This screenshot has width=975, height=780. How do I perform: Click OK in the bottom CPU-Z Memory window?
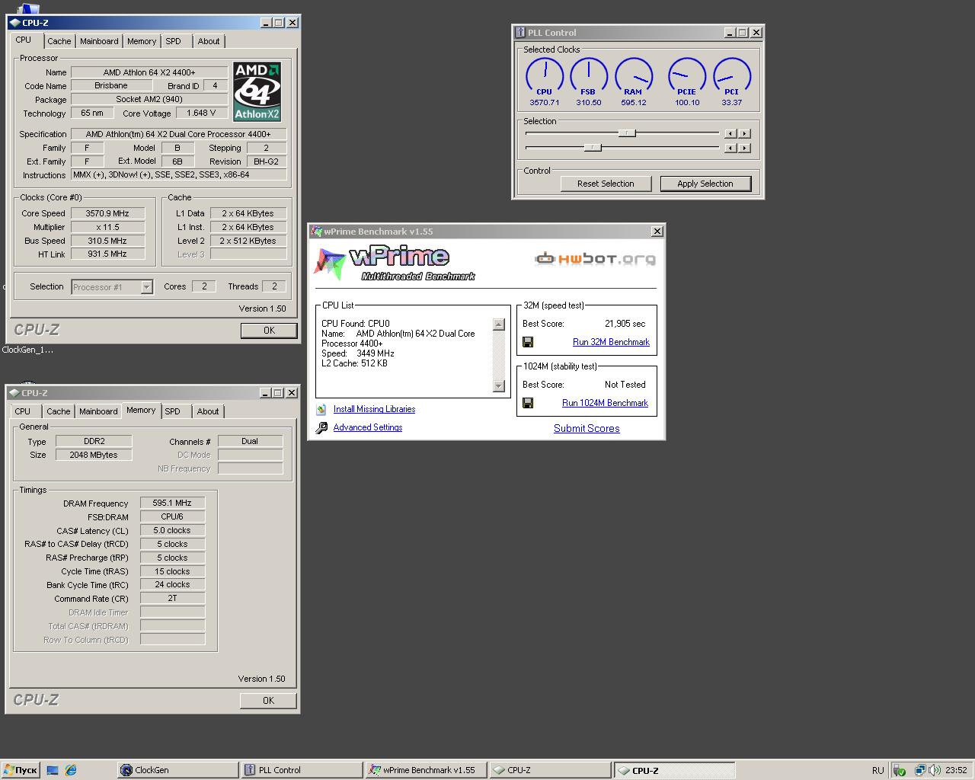[268, 701]
